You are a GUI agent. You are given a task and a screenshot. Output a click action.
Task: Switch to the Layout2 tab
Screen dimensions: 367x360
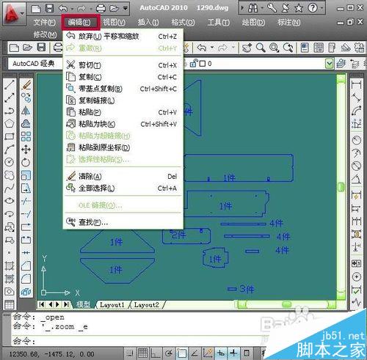[146, 305]
